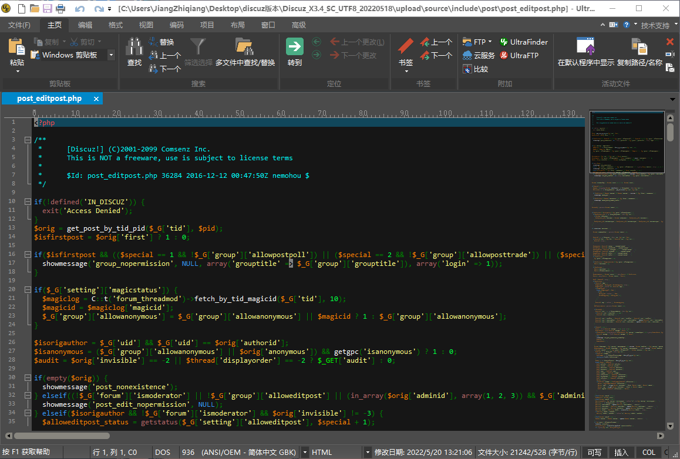Image resolution: width=680 pixels, height=459 pixels.
Task: Click 技术支持 support link
Action: [655, 25]
